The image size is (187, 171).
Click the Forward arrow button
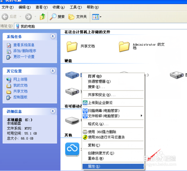tap(28, 17)
